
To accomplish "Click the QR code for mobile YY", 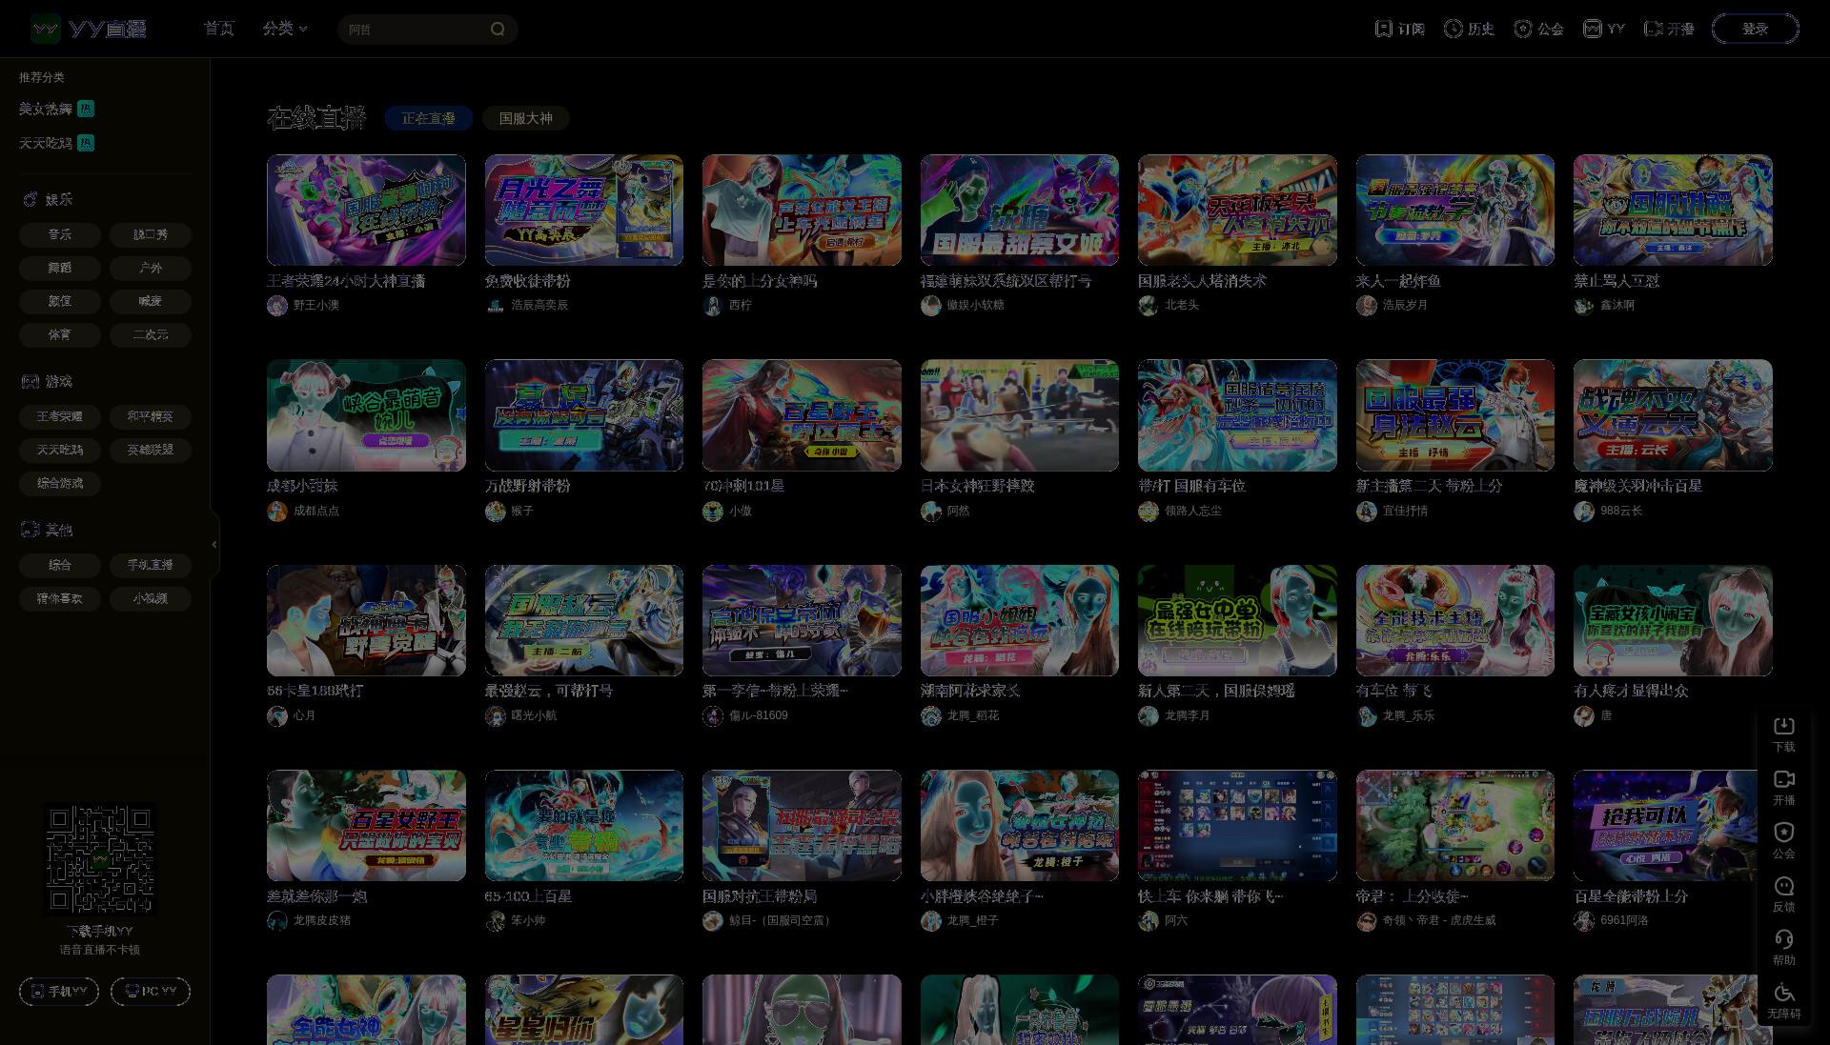I will point(99,859).
